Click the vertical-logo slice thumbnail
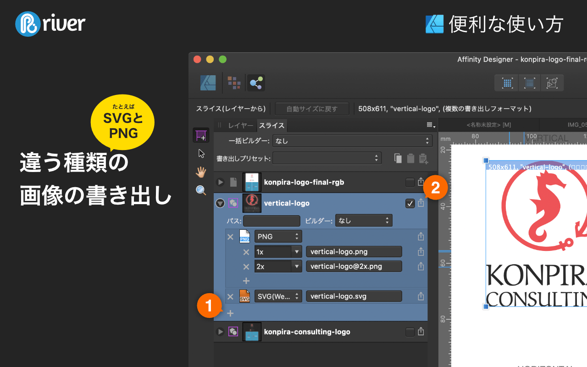The width and height of the screenshot is (587, 367). (252, 203)
